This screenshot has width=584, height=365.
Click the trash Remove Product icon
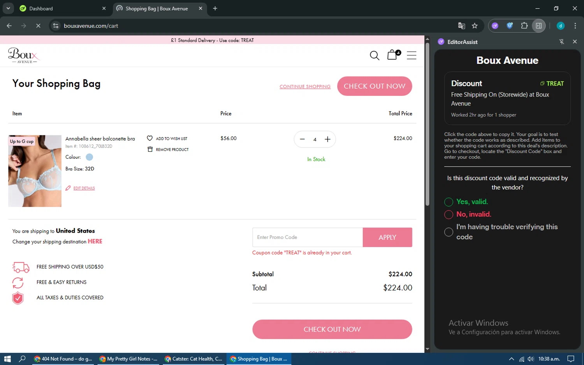(150, 149)
